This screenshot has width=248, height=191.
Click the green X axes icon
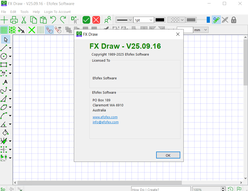[x=32, y=30]
